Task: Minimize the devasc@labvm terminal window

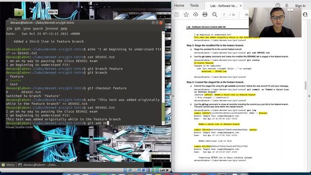Action: point(153,23)
